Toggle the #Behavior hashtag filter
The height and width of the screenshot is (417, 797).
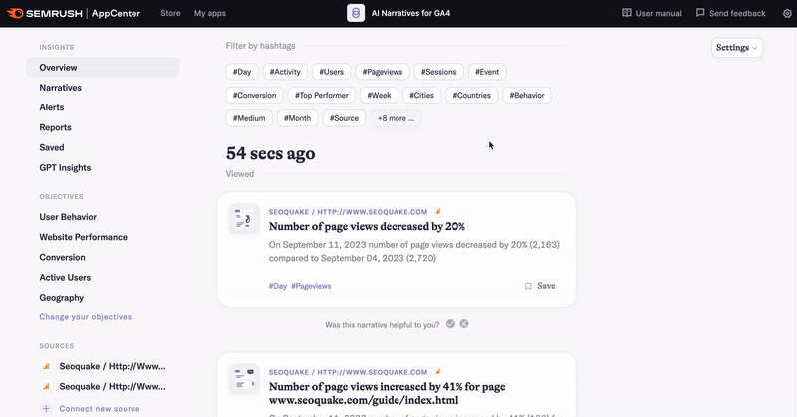click(527, 95)
